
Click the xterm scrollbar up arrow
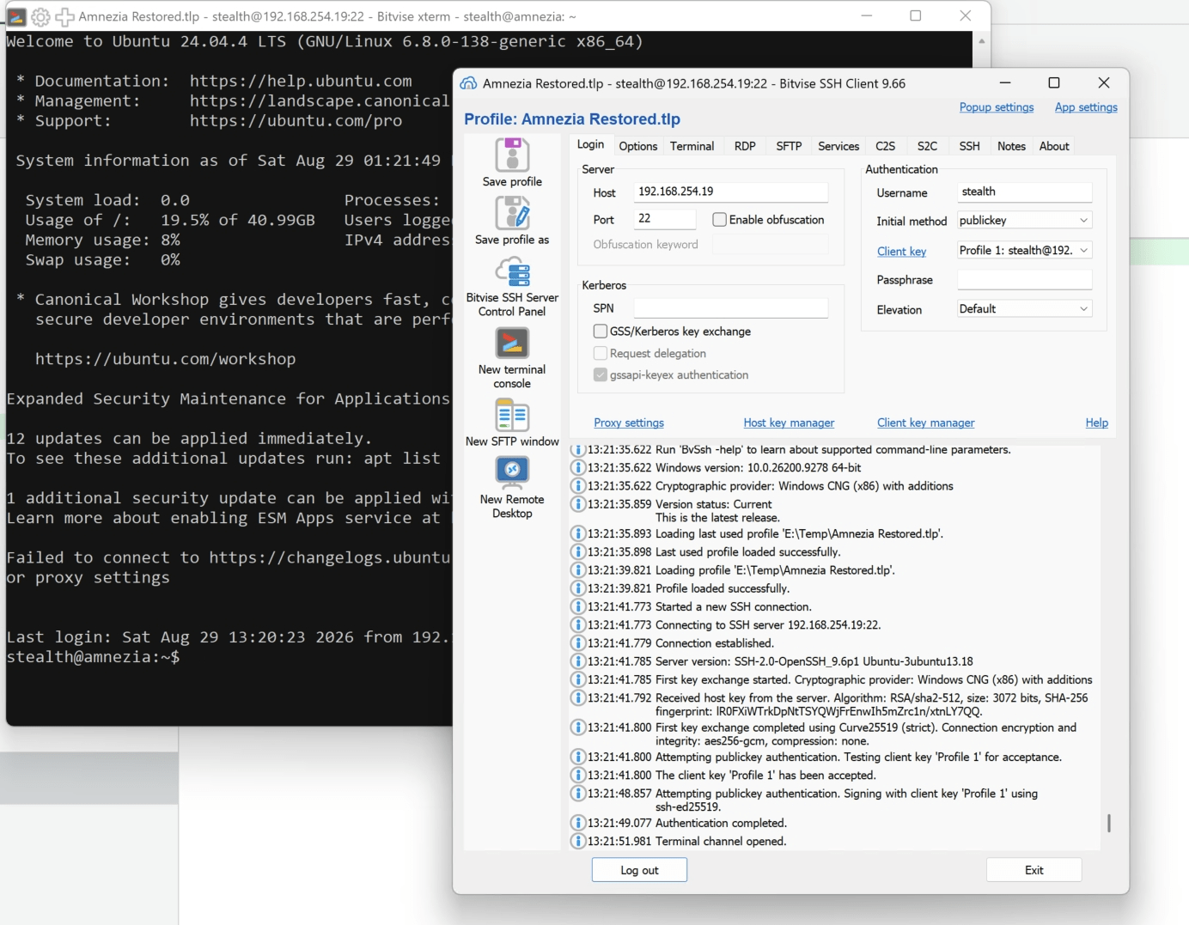(x=981, y=41)
